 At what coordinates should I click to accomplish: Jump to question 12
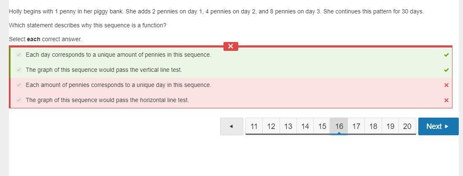(271, 126)
